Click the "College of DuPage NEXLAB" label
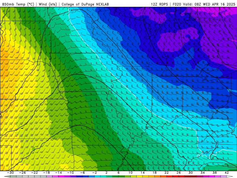237x178 pixels. (x=85, y=4)
